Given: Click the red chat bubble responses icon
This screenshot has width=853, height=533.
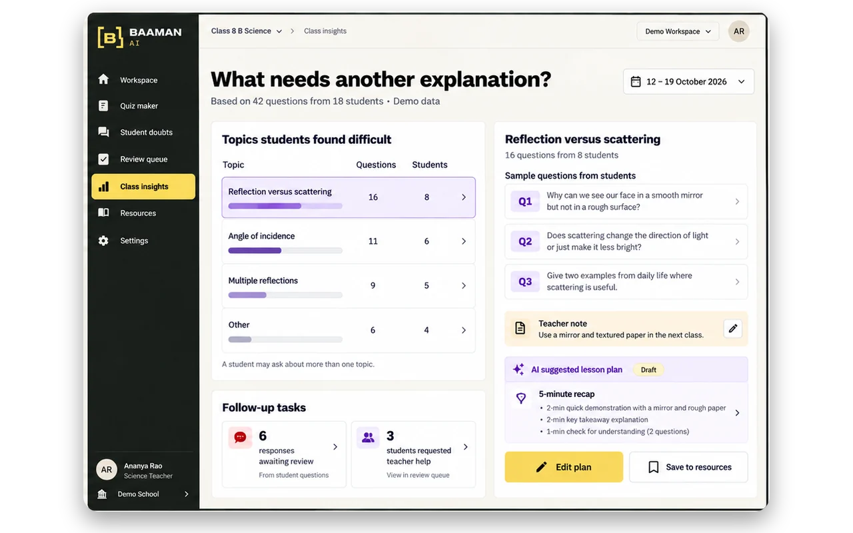Looking at the screenshot, I should (241, 437).
